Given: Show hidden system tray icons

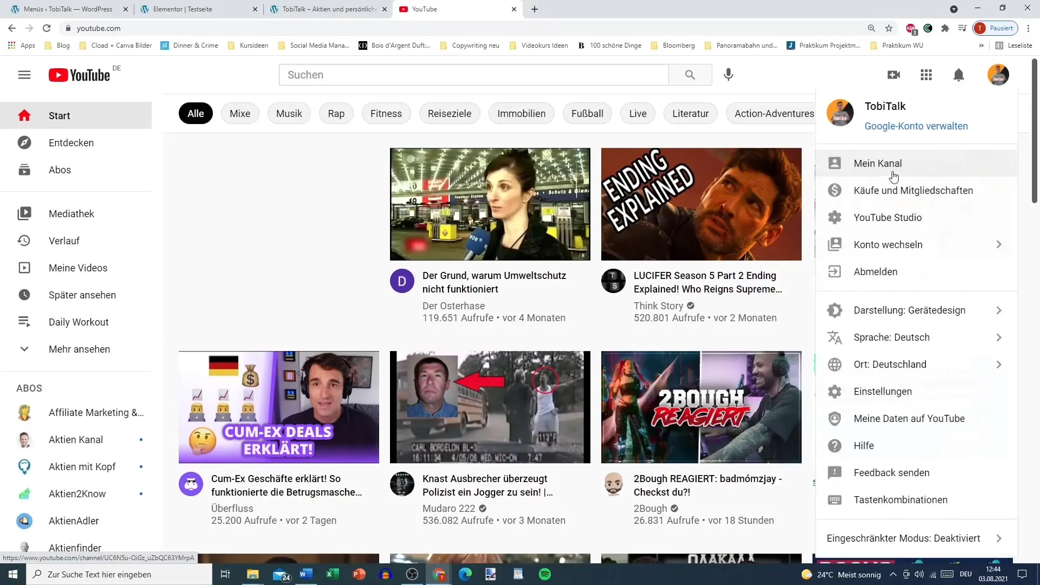Looking at the screenshot, I should (893, 574).
